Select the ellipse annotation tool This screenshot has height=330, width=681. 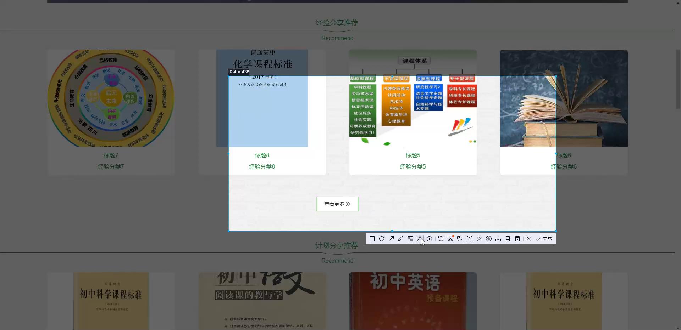pyautogui.click(x=382, y=239)
